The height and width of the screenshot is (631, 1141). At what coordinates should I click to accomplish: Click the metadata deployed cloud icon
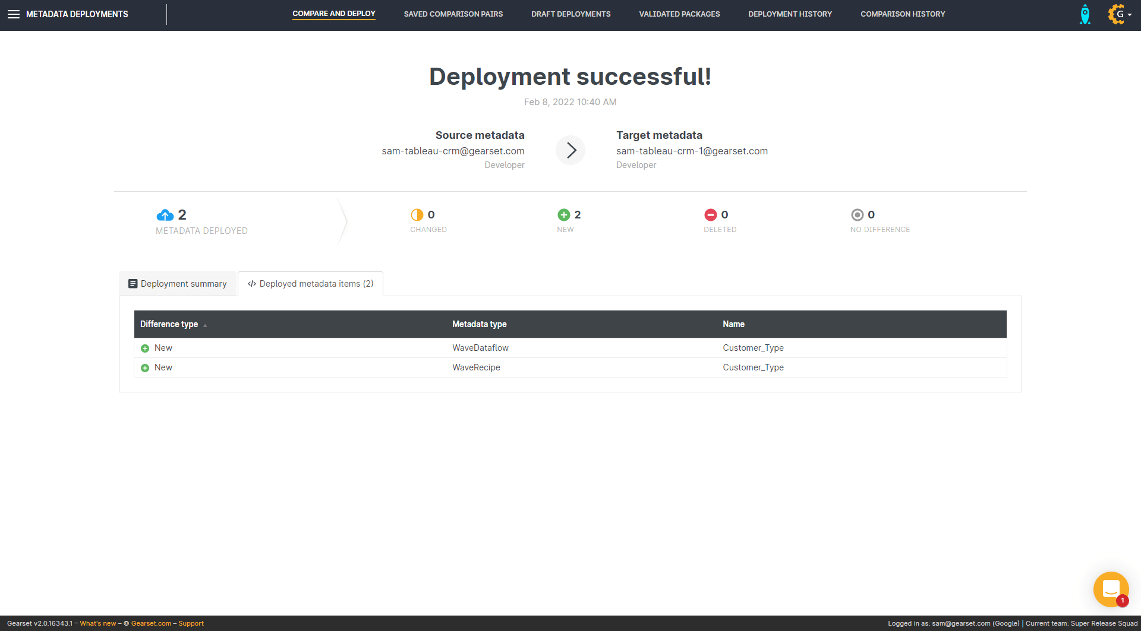coord(165,215)
